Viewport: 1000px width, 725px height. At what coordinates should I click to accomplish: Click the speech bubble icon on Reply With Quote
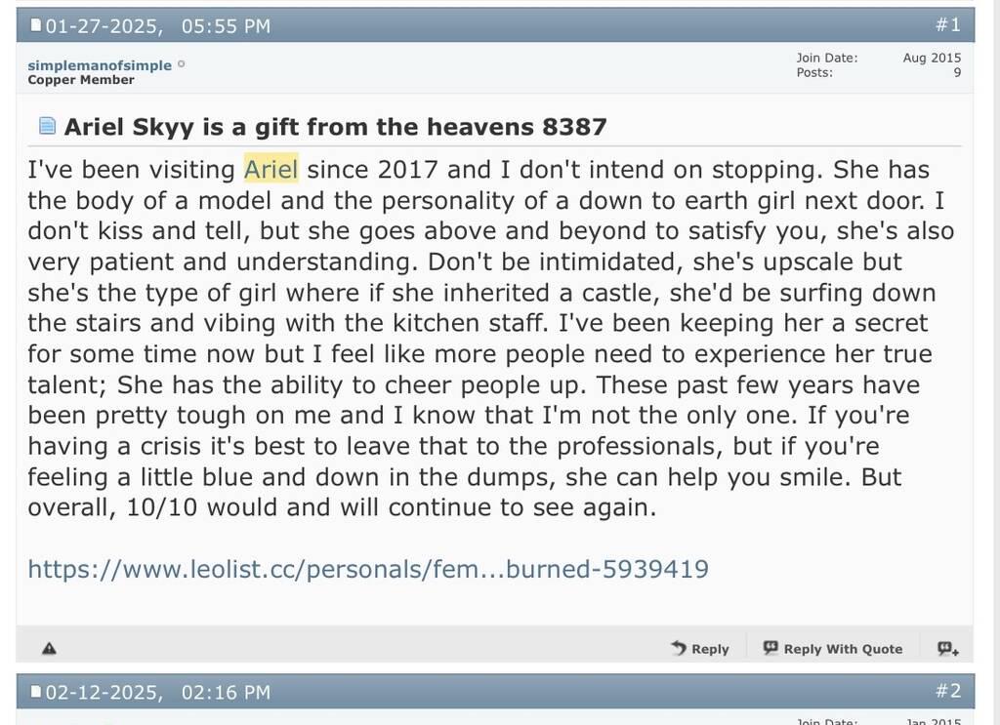[x=771, y=648]
